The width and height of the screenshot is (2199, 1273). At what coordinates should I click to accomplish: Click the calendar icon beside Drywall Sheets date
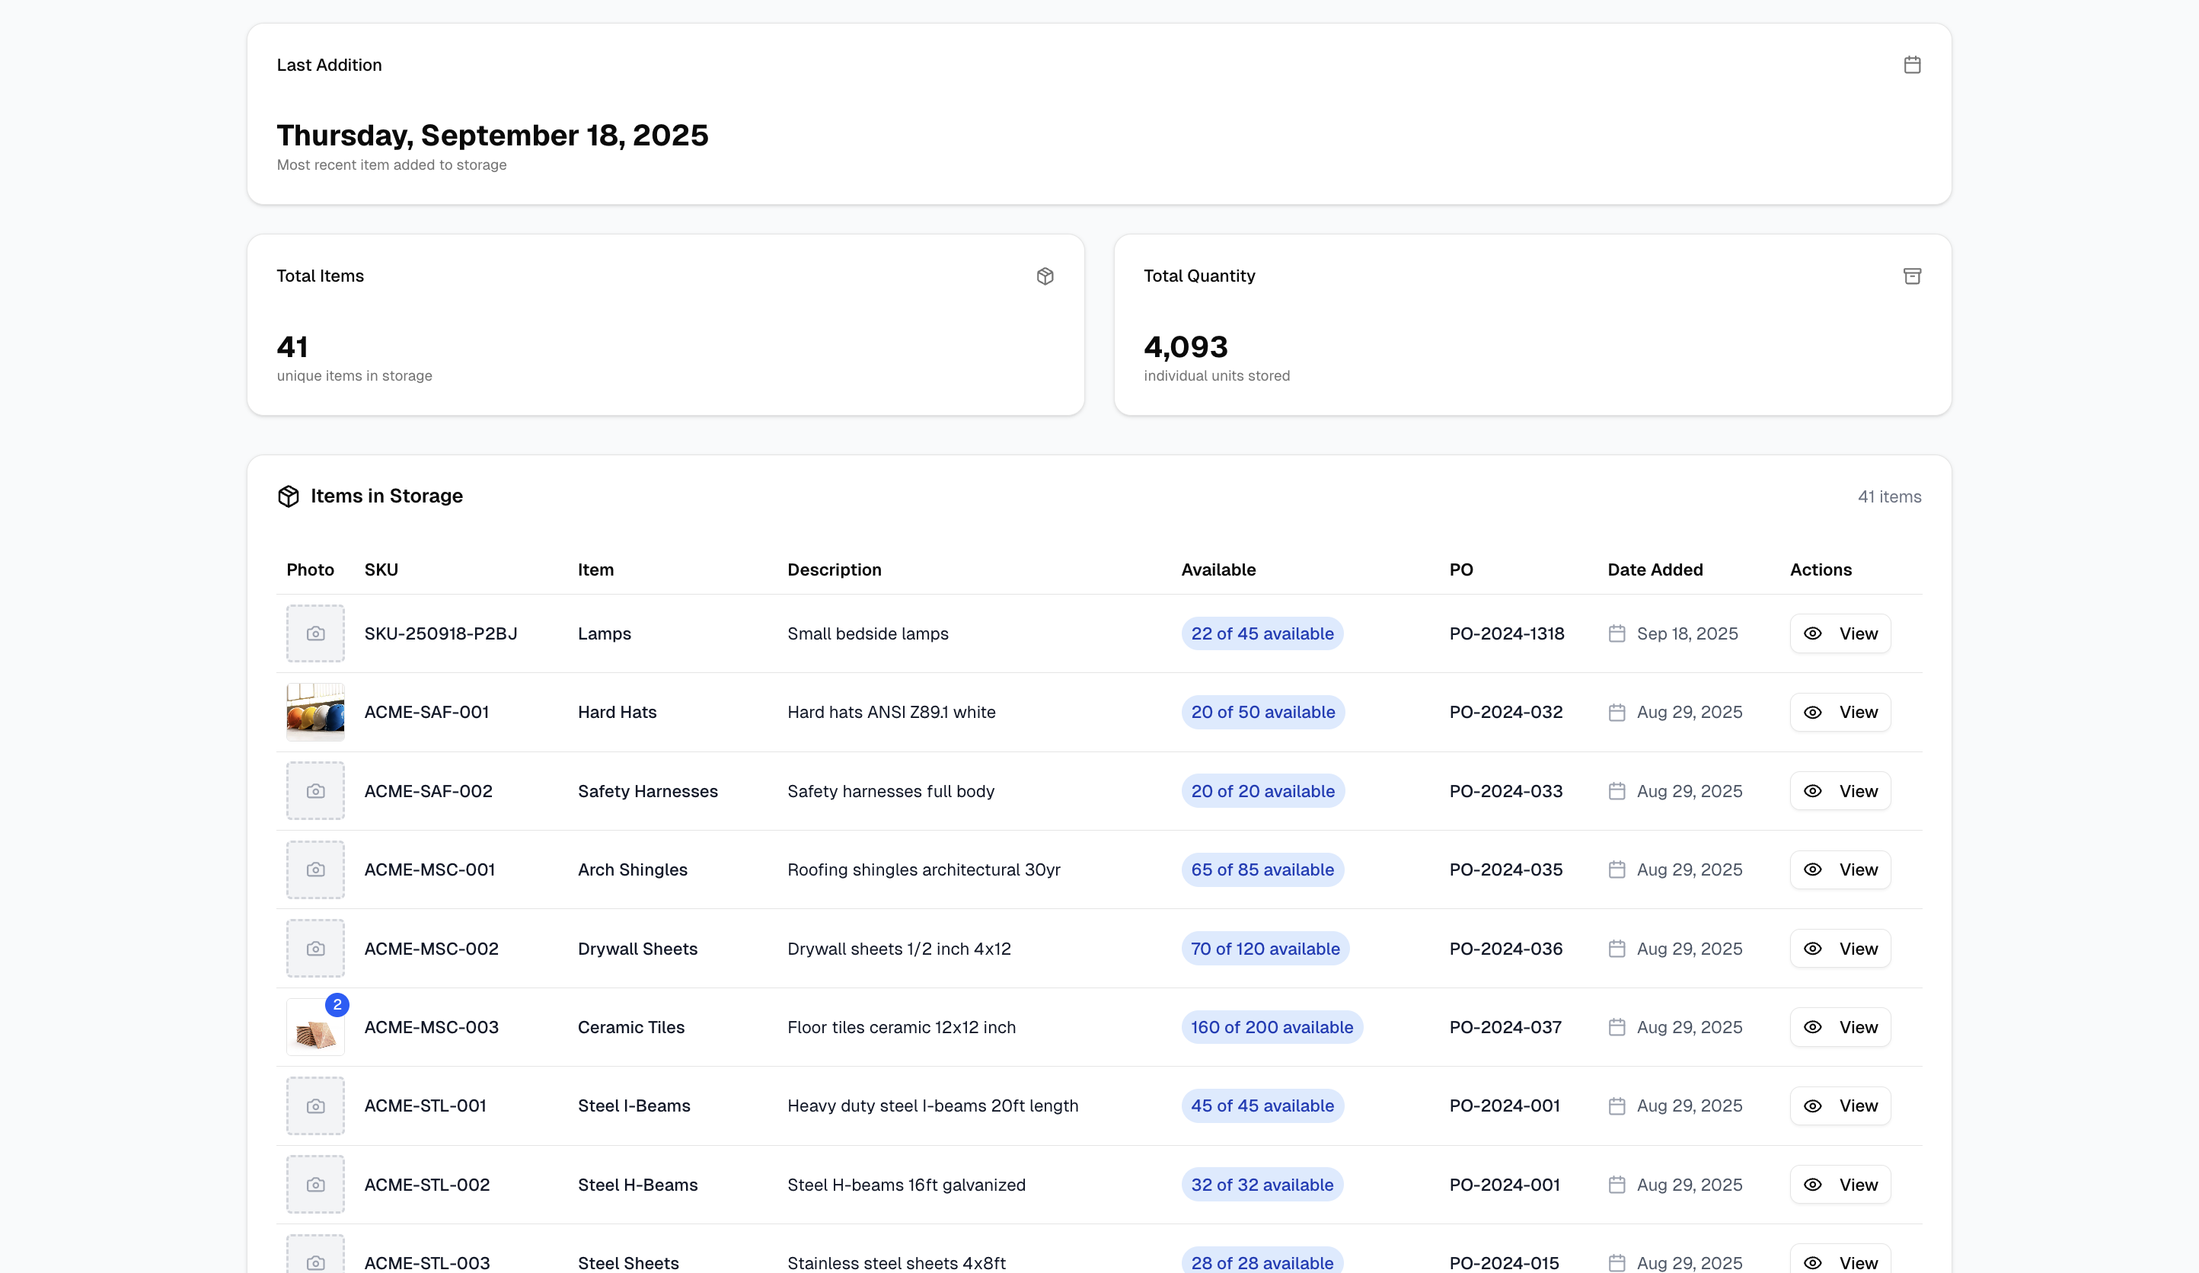coord(1619,949)
